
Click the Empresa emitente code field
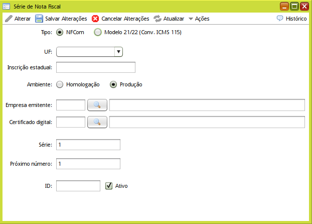(71, 105)
